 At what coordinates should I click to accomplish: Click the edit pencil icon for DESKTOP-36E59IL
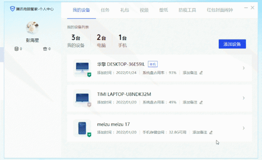click(x=201, y=73)
